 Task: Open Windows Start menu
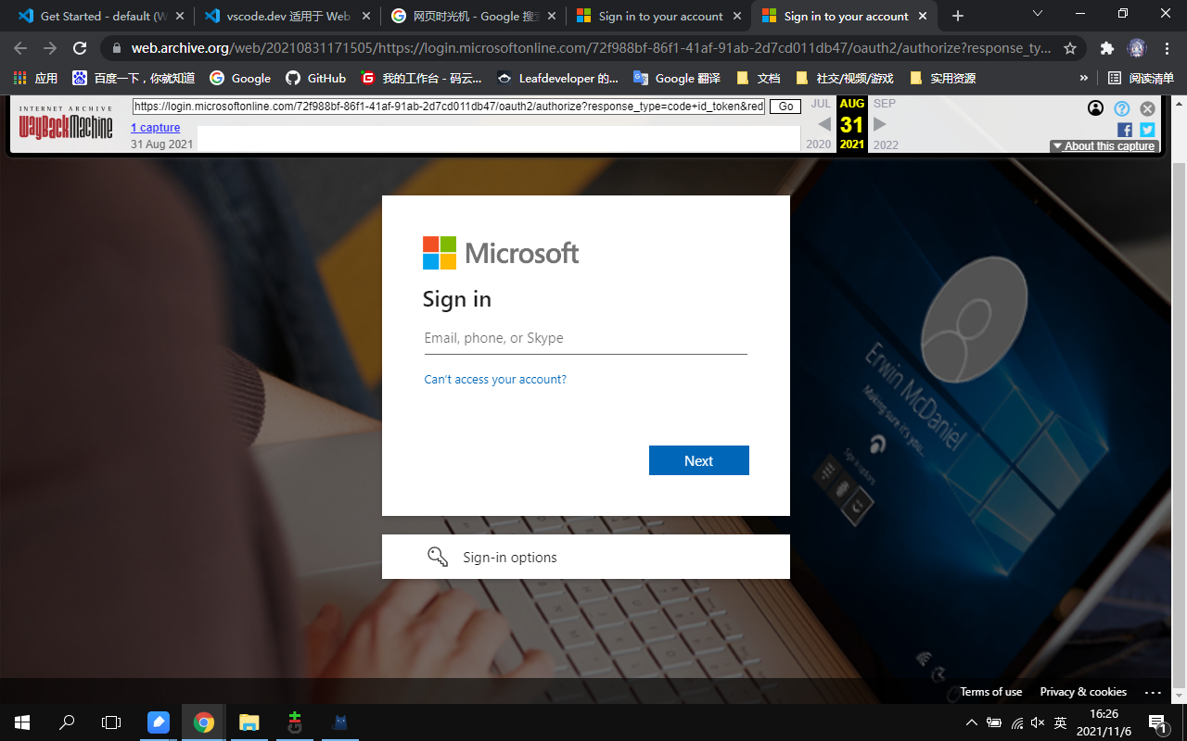[22, 722]
